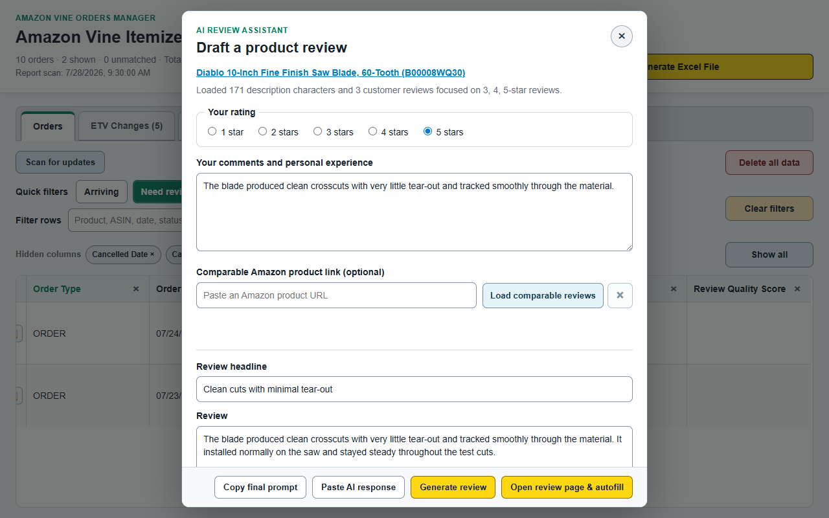Edit the Review headline field

[414, 389]
